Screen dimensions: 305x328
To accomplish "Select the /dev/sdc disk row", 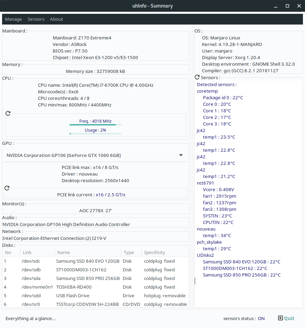I will pyautogui.click(x=95, y=261).
